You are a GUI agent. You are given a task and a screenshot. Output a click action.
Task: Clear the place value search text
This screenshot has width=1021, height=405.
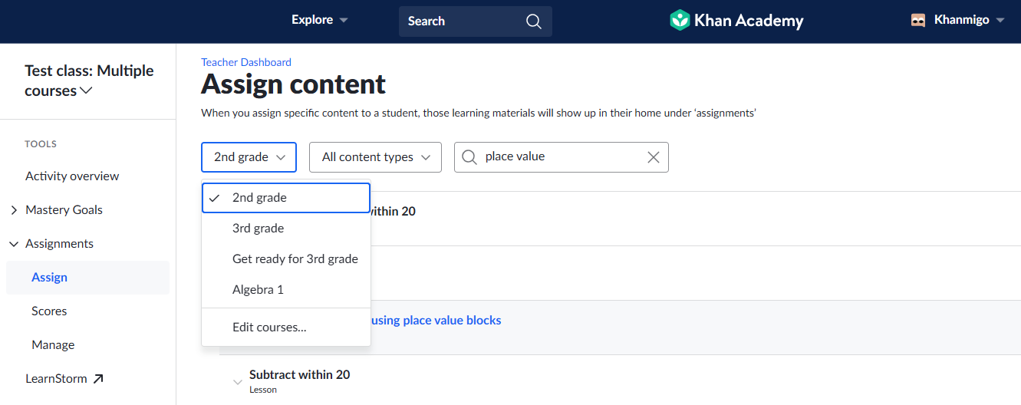click(x=653, y=157)
